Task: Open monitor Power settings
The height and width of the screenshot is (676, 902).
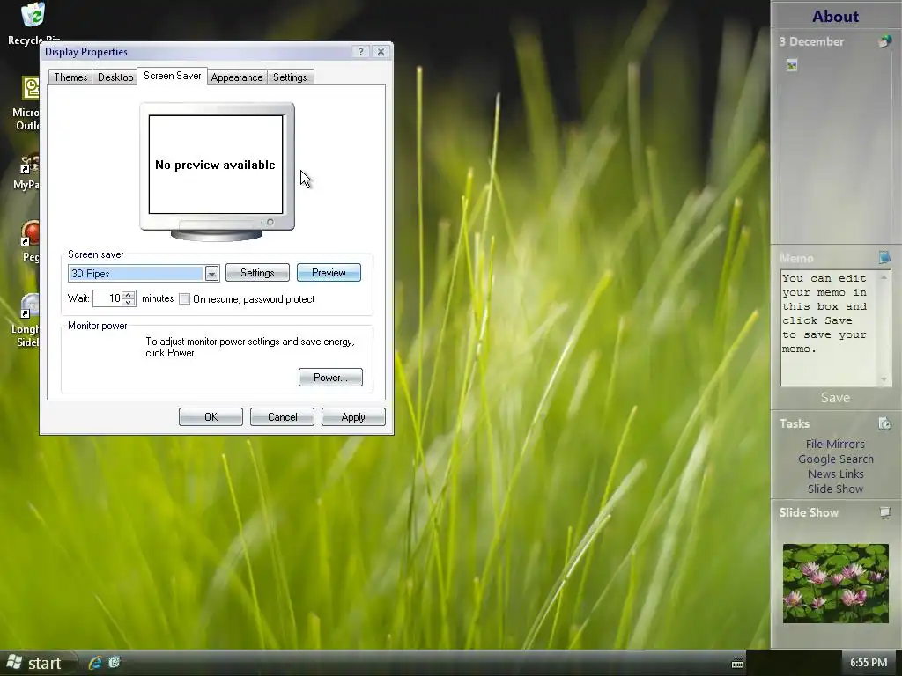Action: tap(330, 377)
